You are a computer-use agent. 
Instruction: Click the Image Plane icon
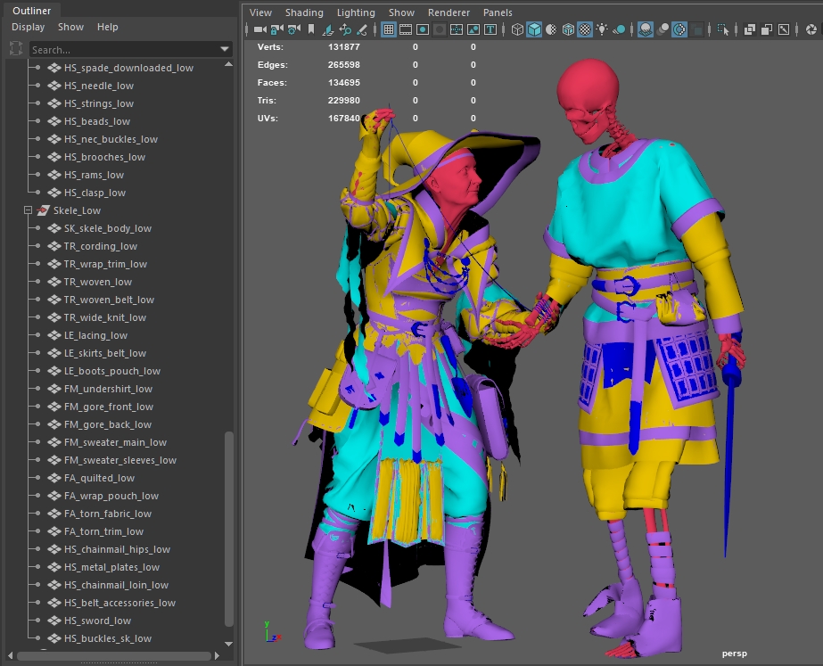(328, 29)
